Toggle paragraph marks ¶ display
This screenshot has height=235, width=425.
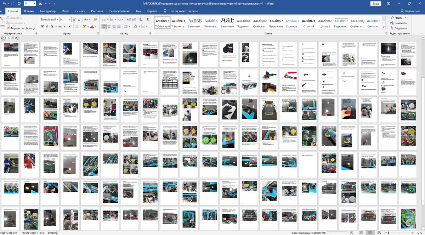(148, 19)
